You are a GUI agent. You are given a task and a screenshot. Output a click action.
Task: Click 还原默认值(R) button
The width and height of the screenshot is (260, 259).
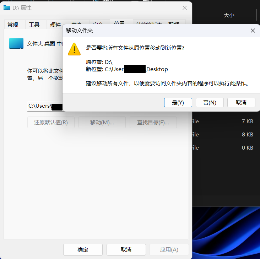pos(51,122)
